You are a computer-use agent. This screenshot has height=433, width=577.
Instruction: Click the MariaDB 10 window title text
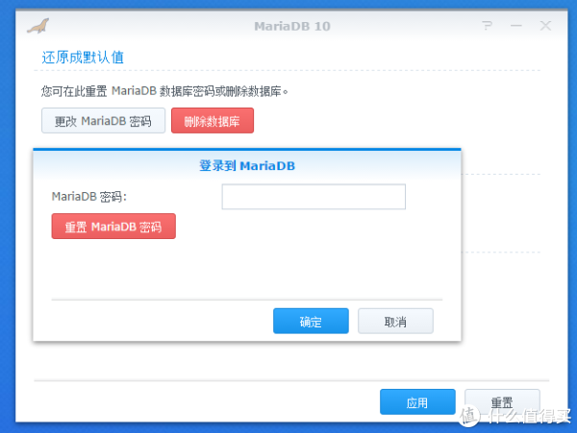click(290, 26)
